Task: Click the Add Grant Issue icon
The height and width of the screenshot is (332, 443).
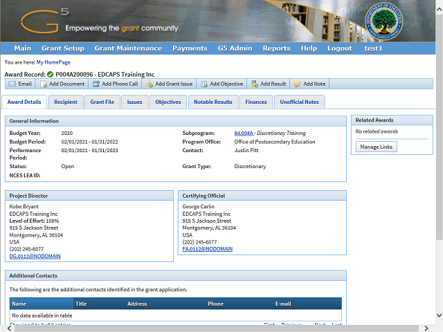Action: [149, 84]
